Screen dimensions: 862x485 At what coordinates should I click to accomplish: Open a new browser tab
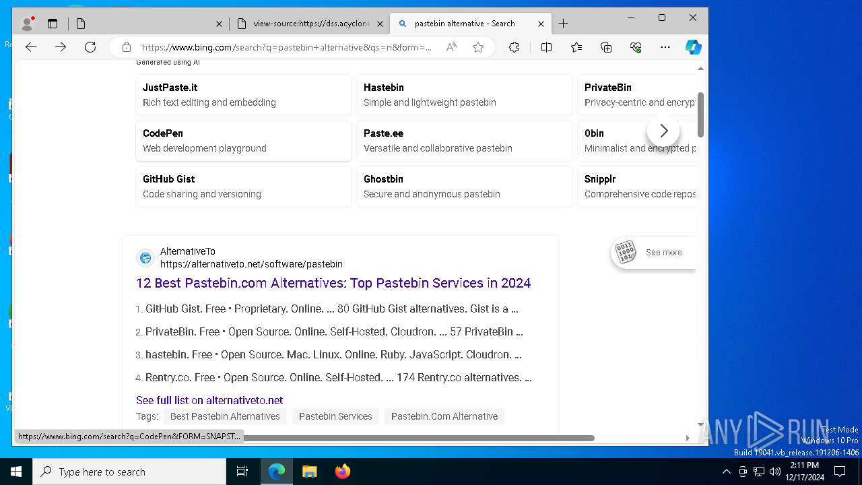pos(564,24)
